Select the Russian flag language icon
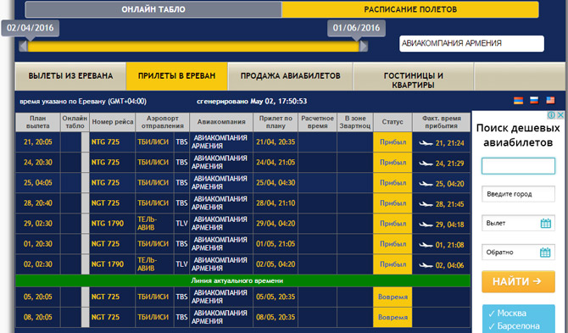The height and width of the screenshot is (333, 568). [534, 100]
